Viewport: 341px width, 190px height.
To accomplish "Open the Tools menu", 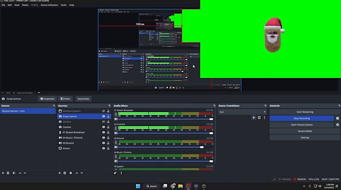I will [64, 5].
